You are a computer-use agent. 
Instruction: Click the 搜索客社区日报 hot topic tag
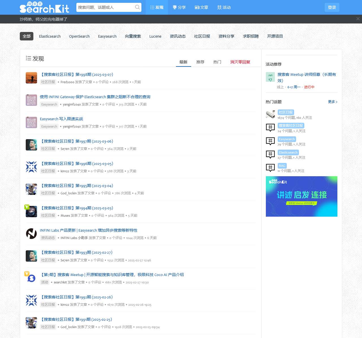(291, 125)
